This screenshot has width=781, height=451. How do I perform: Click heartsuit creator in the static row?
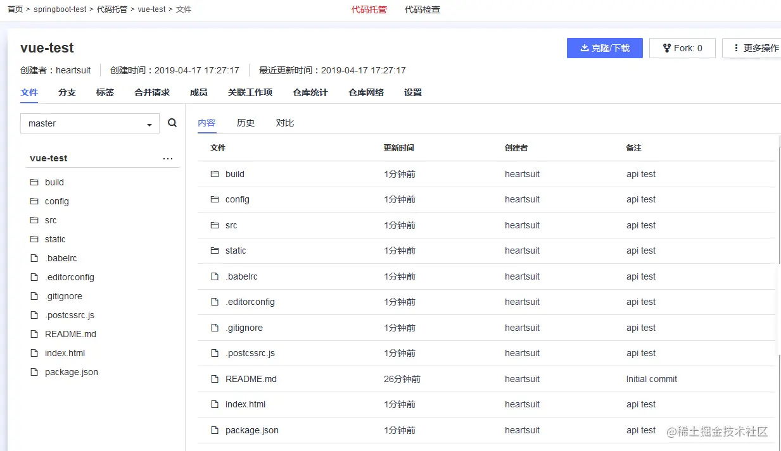[523, 250]
